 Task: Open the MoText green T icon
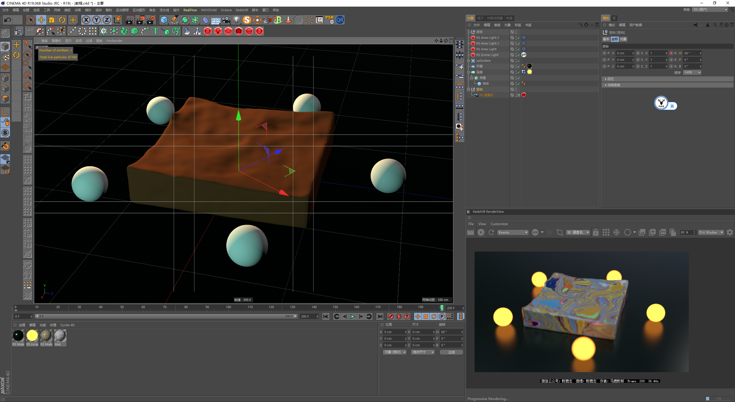click(155, 31)
